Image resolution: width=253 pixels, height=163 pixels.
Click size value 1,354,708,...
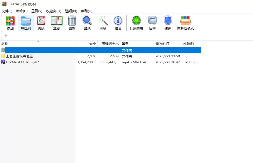[87, 62]
